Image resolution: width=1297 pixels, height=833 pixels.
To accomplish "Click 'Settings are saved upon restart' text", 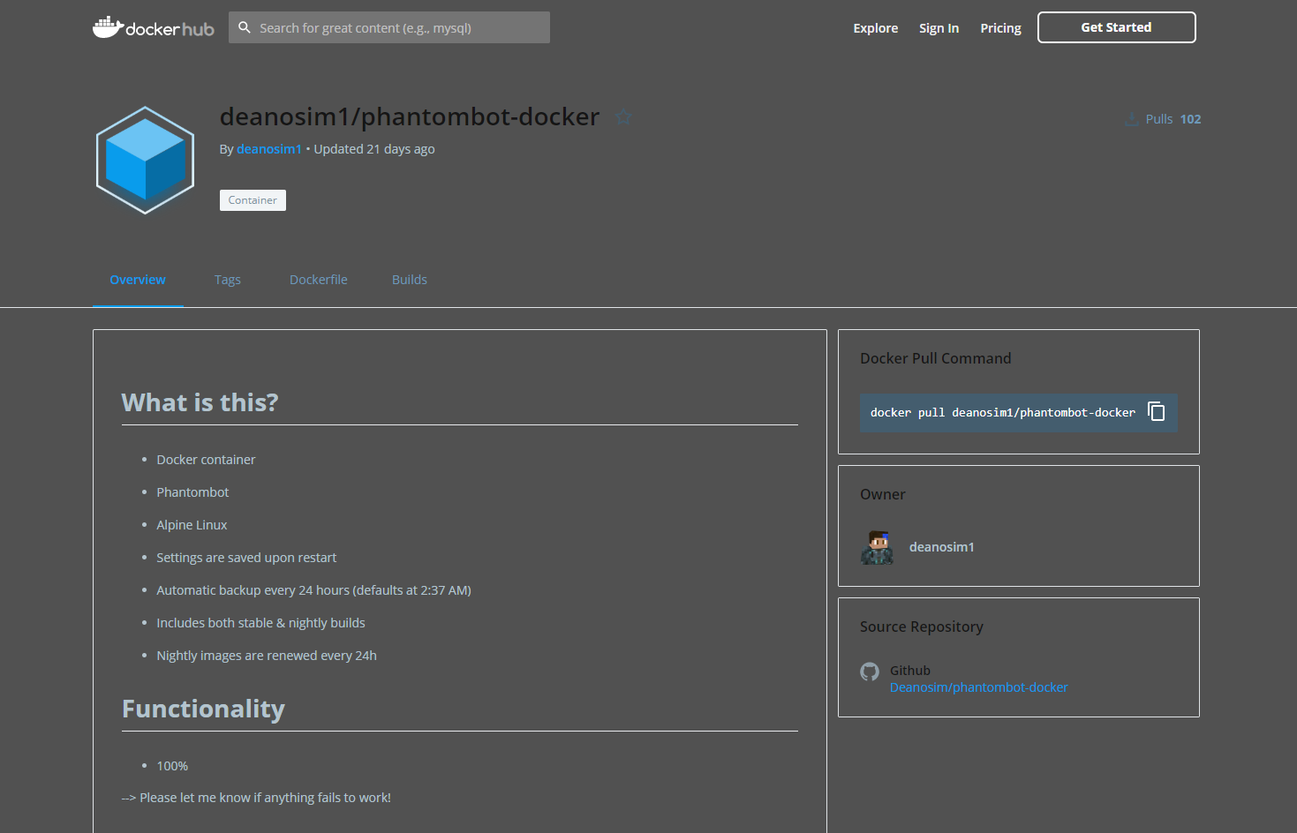I will pyautogui.click(x=246, y=558).
